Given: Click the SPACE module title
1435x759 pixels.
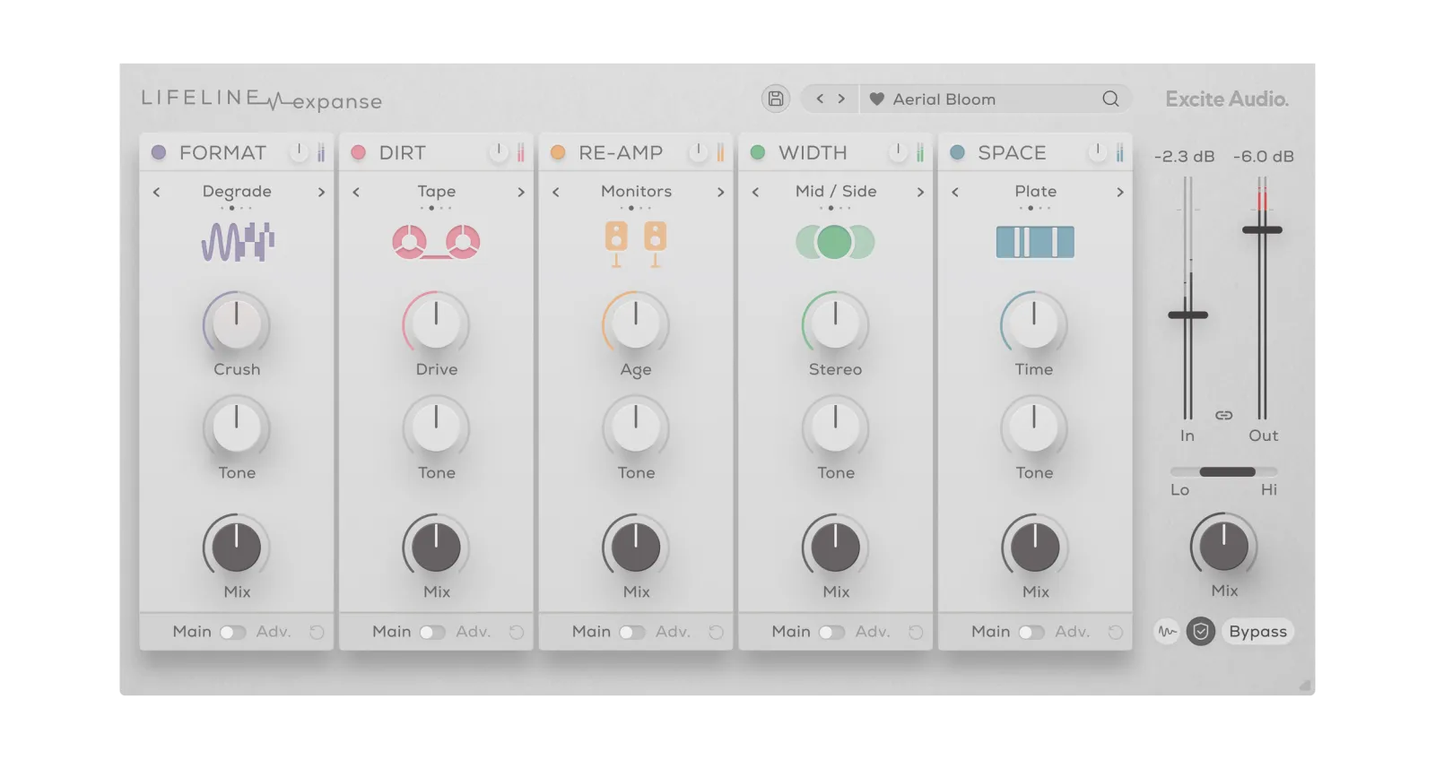Looking at the screenshot, I should 1012,152.
